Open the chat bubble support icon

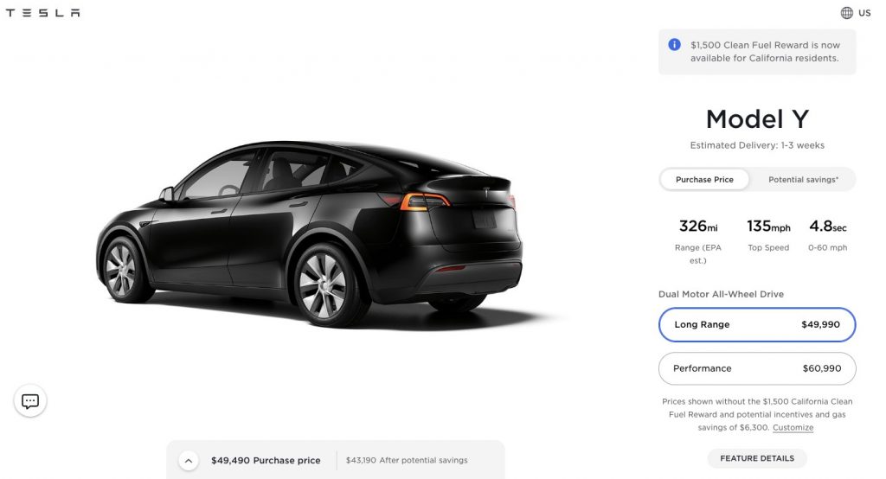pos(30,401)
